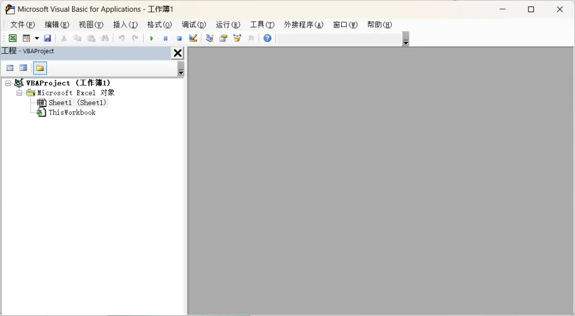Click View Code icon in project panel
This screenshot has width=575, height=316.
click(10, 68)
